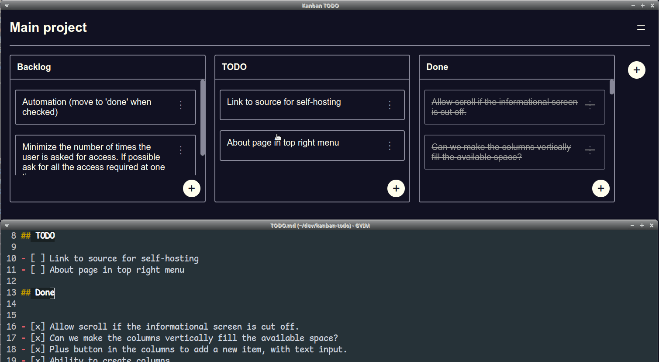Click the ## Done heading in GVIM
Viewport: 659px width, 362px height.
38,292
